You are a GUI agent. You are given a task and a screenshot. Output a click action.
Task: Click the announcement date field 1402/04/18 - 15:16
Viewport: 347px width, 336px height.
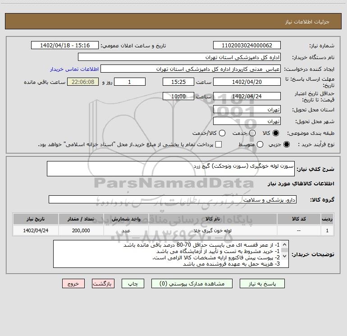65,45
